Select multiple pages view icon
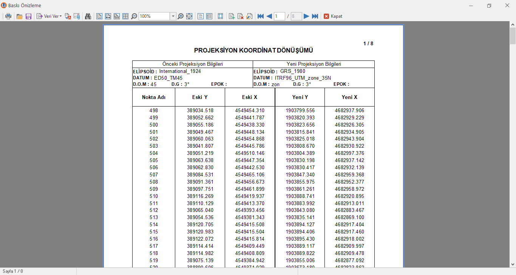516x275 pixels. (x=125, y=16)
